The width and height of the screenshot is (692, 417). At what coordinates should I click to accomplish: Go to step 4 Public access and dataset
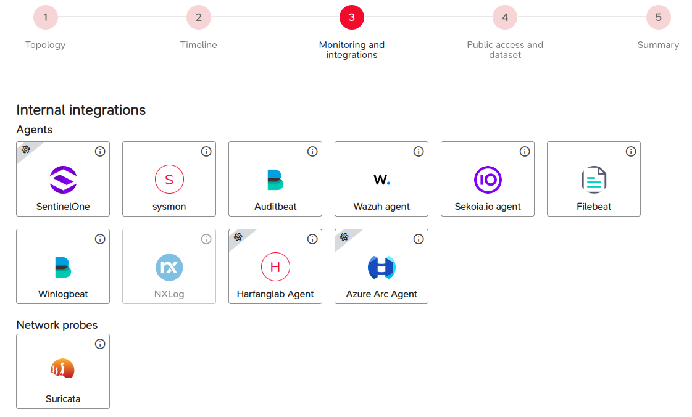coord(505,17)
